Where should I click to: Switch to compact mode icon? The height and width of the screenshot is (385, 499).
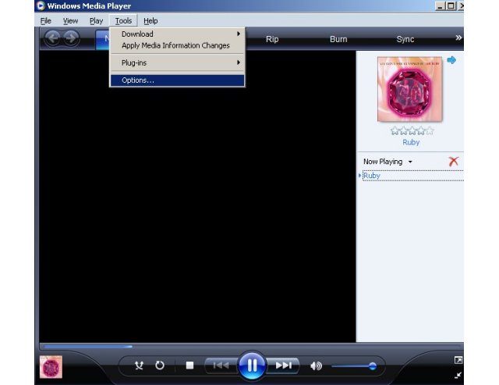click(x=458, y=375)
